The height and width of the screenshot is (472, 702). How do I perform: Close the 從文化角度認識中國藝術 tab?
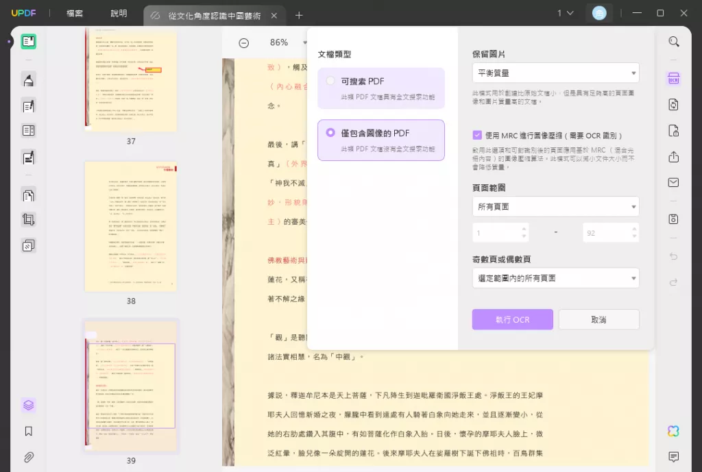[274, 16]
